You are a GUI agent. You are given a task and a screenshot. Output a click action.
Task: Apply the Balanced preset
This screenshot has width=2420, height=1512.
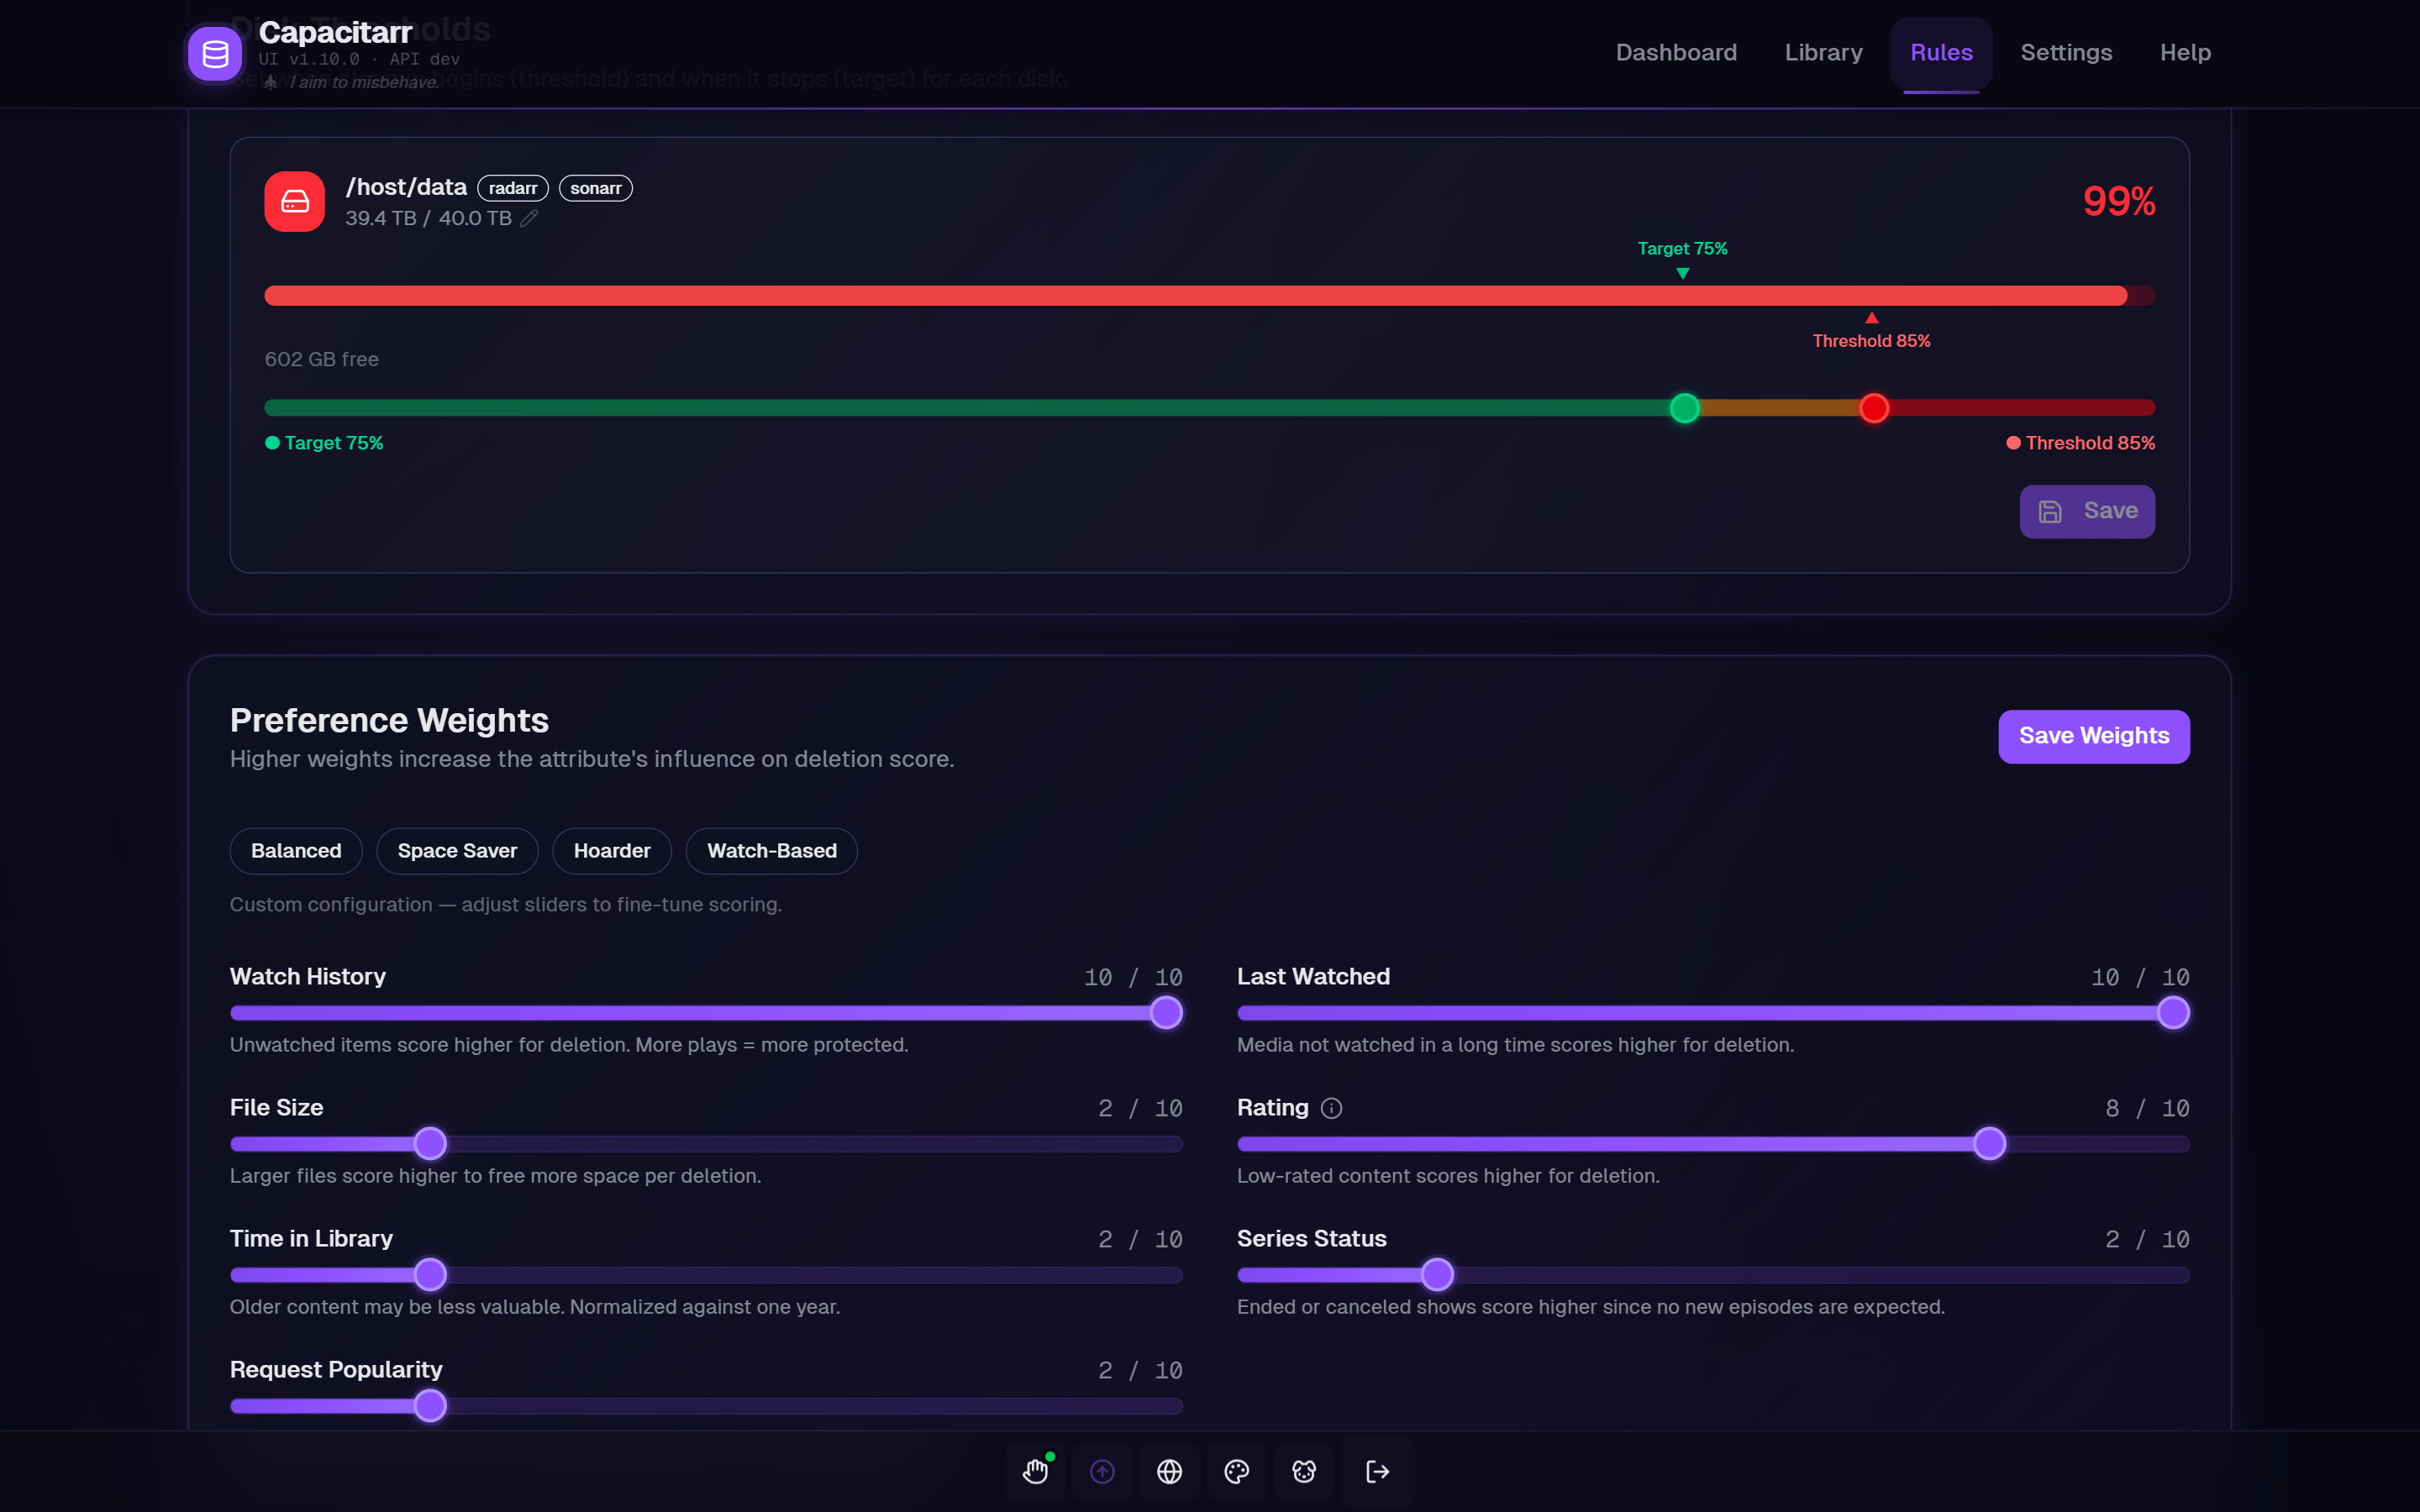[296, 851]
